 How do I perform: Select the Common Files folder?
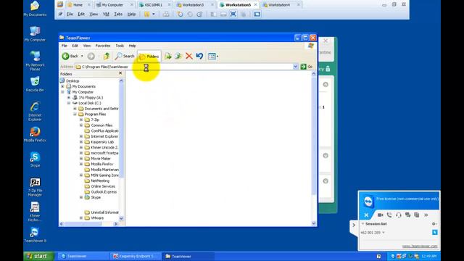click(x=101, y=125)
